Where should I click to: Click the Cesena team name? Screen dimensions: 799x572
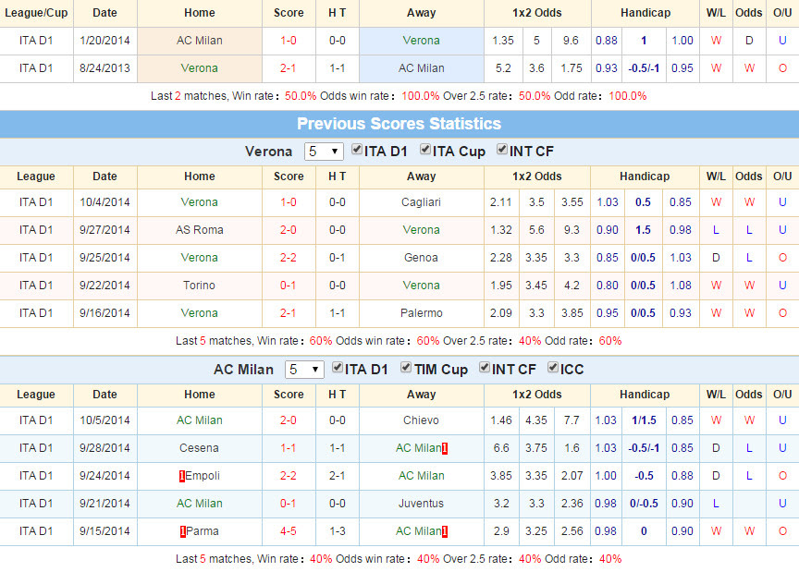click(x=199, y=448)
